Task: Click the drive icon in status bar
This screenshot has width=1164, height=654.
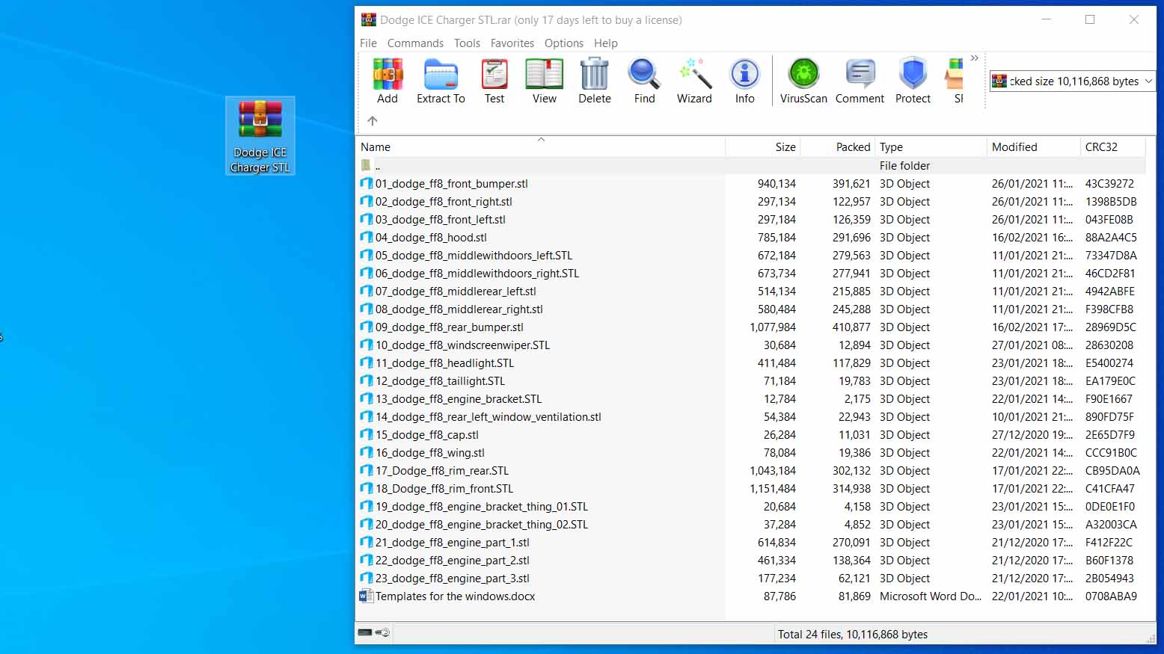Action: pyautogui.click(x=365, y=632)
